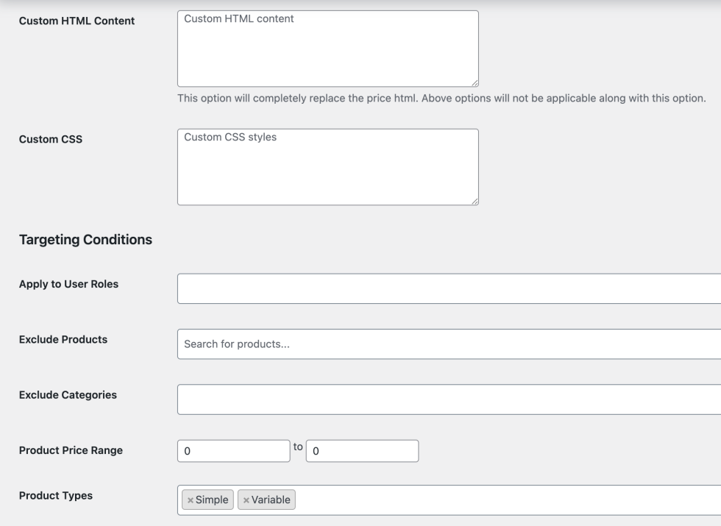Remove the Simple product type tag
Image resolution: width=721 pixels, height=526 pixels.
(x=190, y=500)
